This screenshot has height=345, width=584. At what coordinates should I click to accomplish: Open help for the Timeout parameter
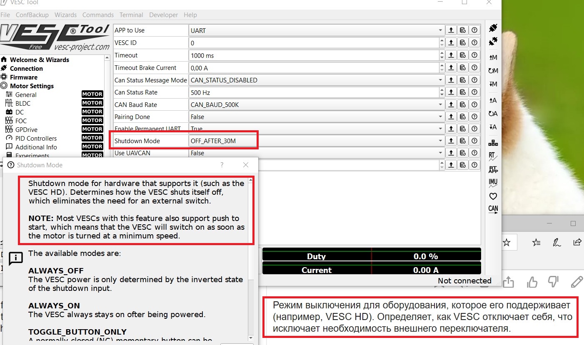click(474, 55)
